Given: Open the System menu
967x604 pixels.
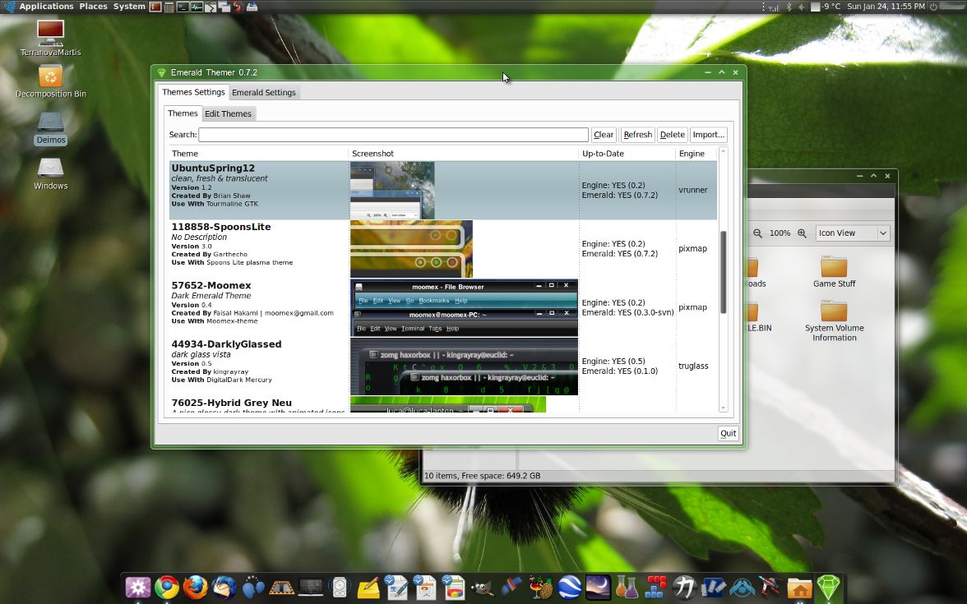Looking at the screenshot, I should pos(129,7).
